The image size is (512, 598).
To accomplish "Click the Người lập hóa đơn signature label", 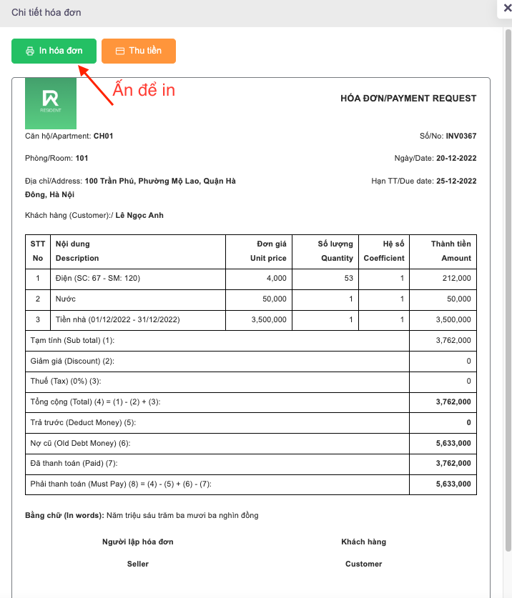I will tap(137, 542).
